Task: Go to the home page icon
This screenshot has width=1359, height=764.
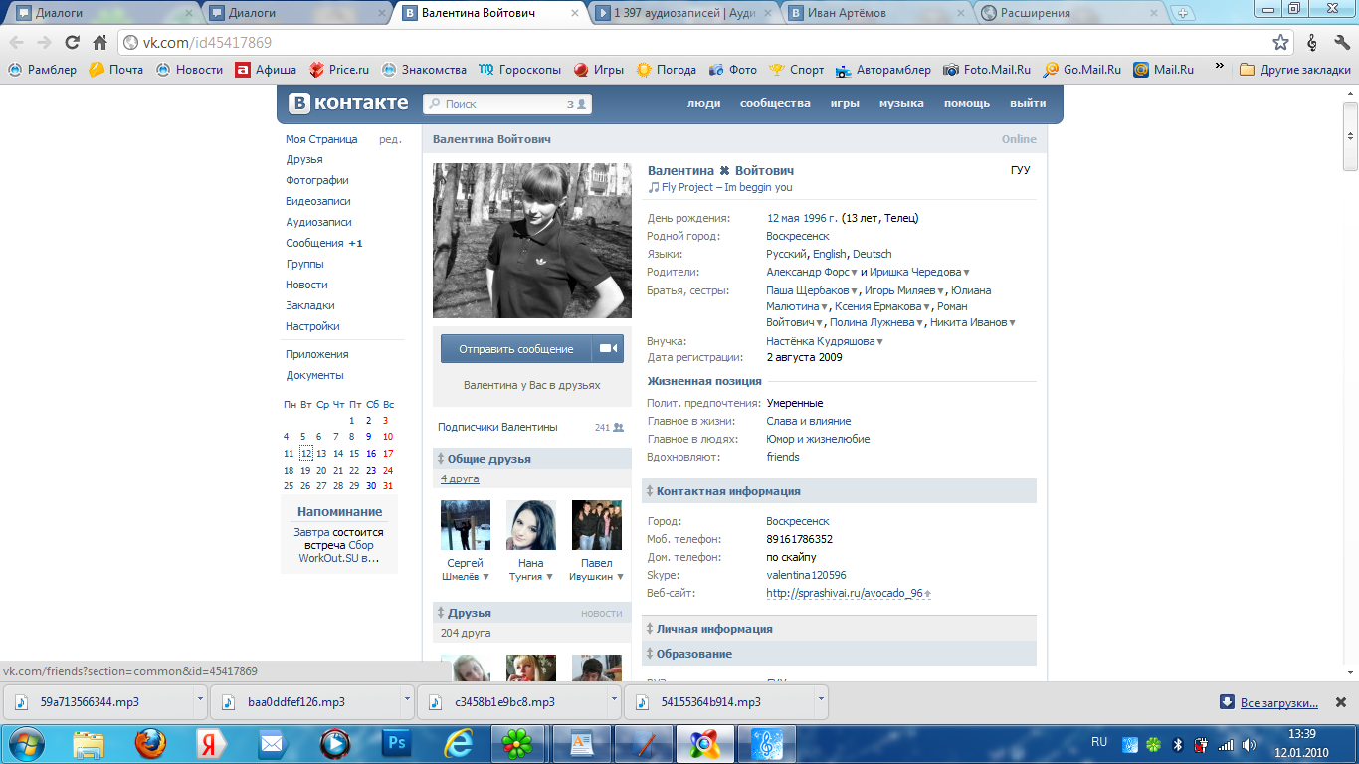Action: 99,43
